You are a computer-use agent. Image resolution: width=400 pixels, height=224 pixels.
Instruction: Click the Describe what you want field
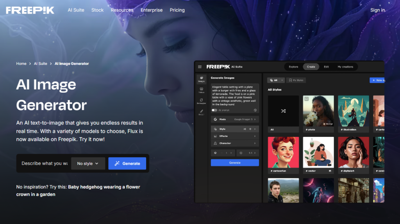coord(44,163)
